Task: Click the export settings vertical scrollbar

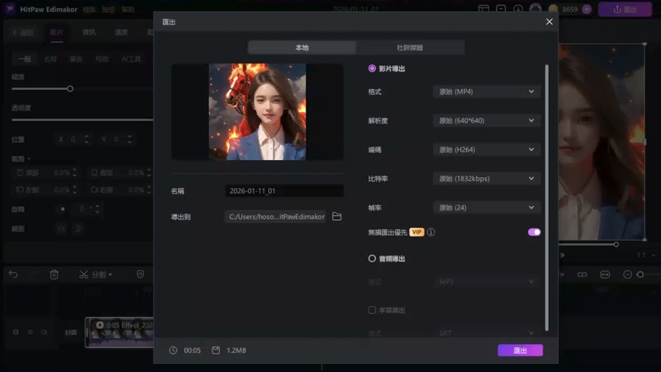Action: [x=547, y=198]
